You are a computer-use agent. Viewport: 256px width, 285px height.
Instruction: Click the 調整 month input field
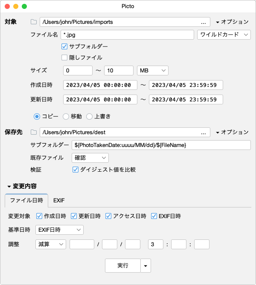[x=110, y=244]
